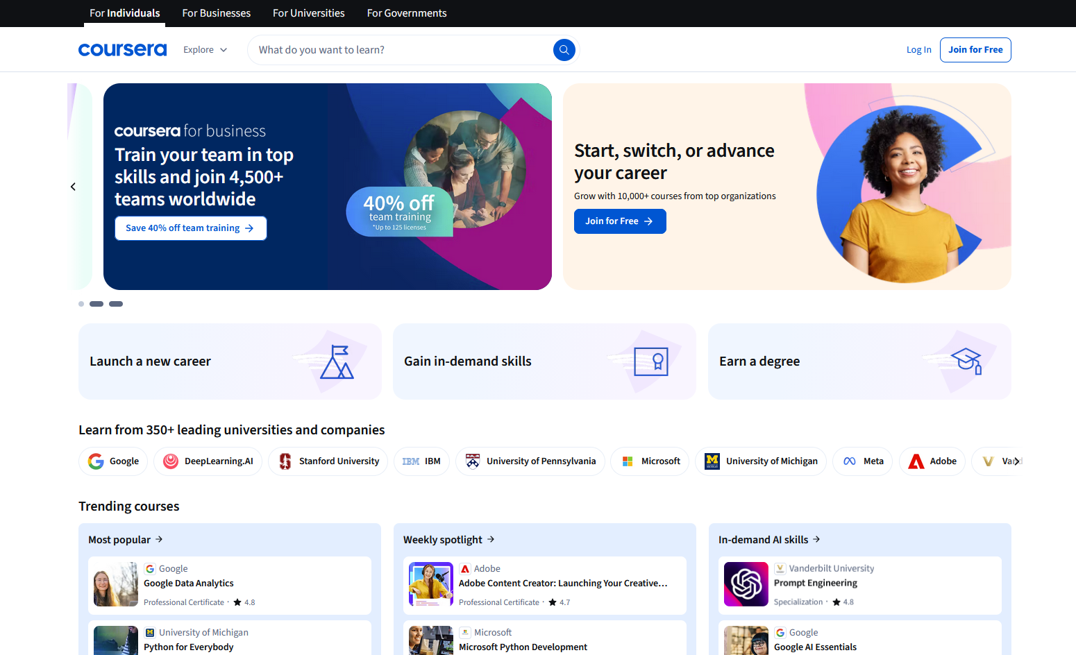Open the Adobe Content Creator course thumbnail
This screenshot has width=1076, height=655.
(431, 584)
